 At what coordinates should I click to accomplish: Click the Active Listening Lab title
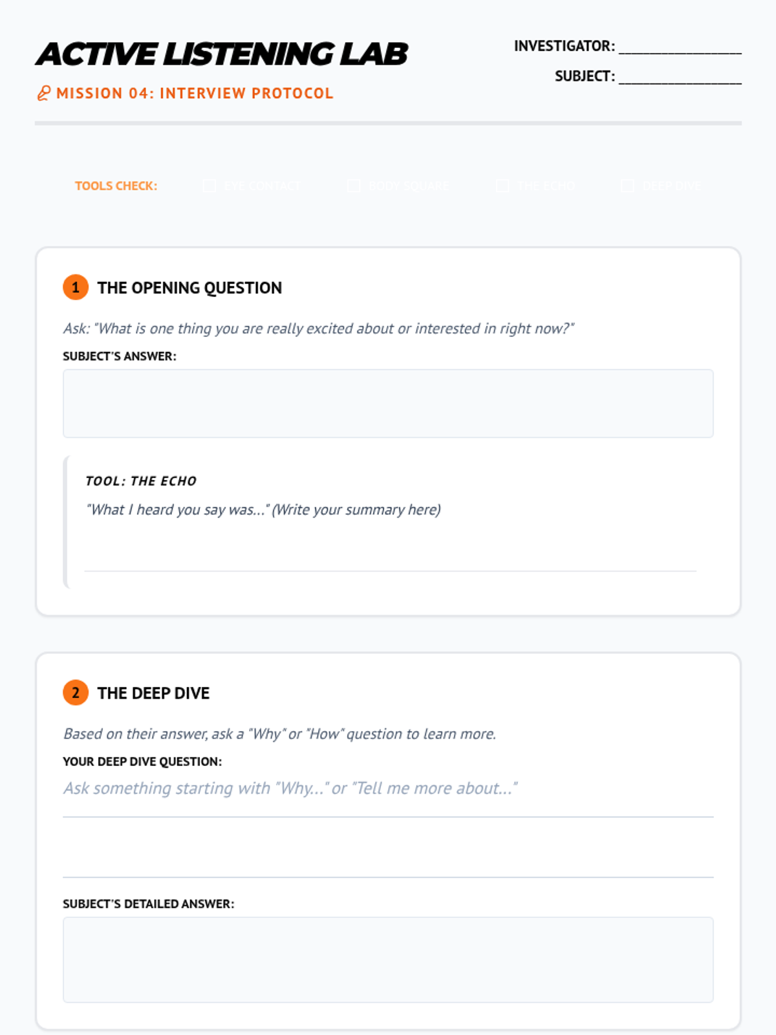point(222,54)
